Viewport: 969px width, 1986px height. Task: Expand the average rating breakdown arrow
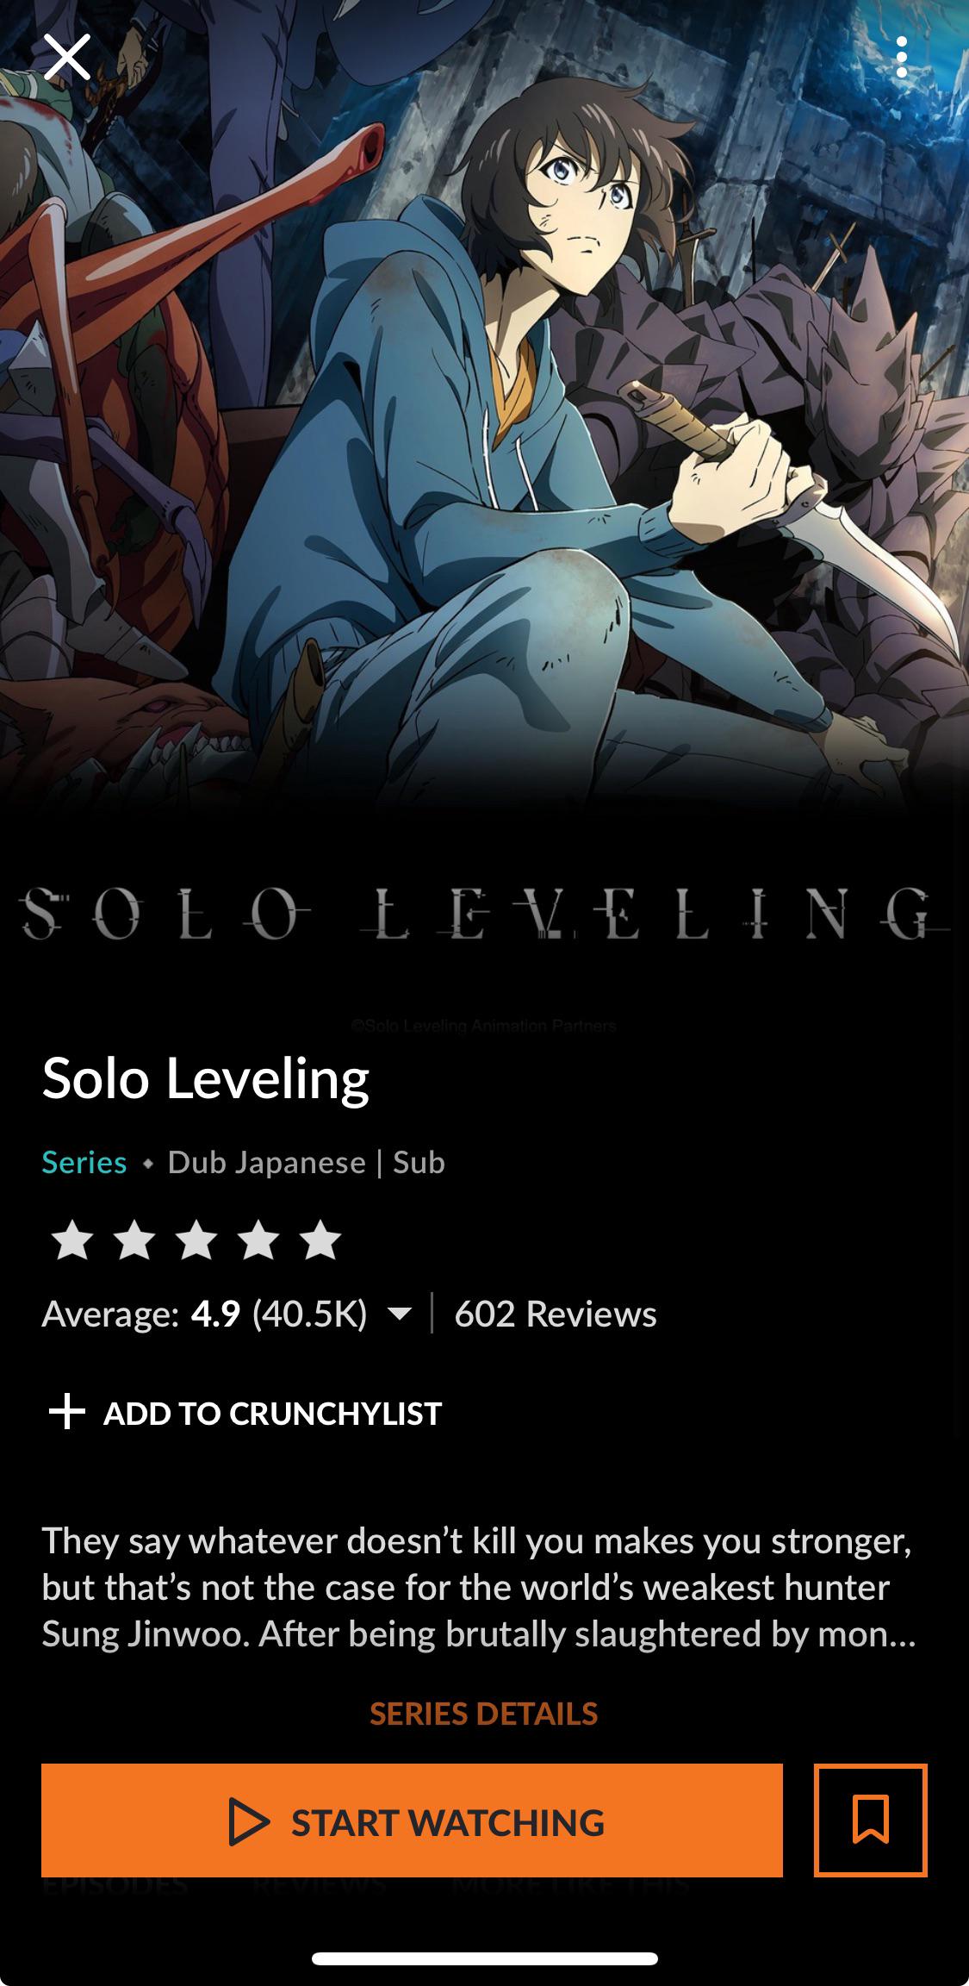pos(399,1315)
